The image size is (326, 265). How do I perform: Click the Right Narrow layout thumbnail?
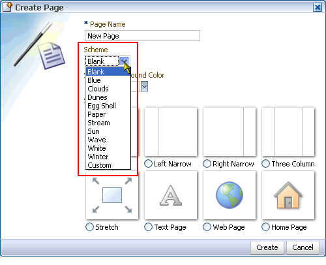click(230, 132)
